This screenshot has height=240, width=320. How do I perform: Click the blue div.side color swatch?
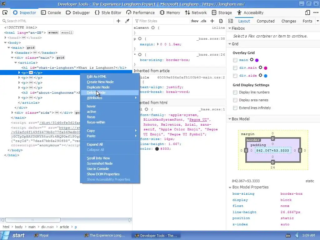[266, 76]
